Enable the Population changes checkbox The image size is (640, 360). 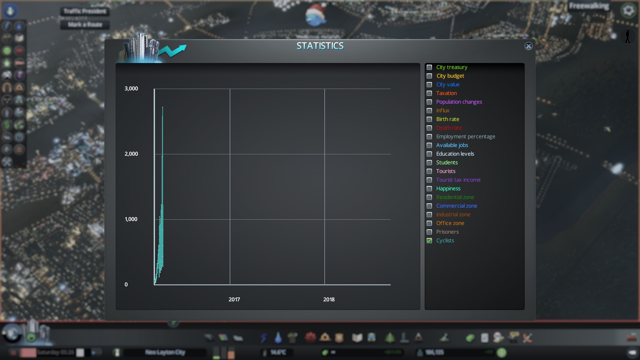coord(429,102)
